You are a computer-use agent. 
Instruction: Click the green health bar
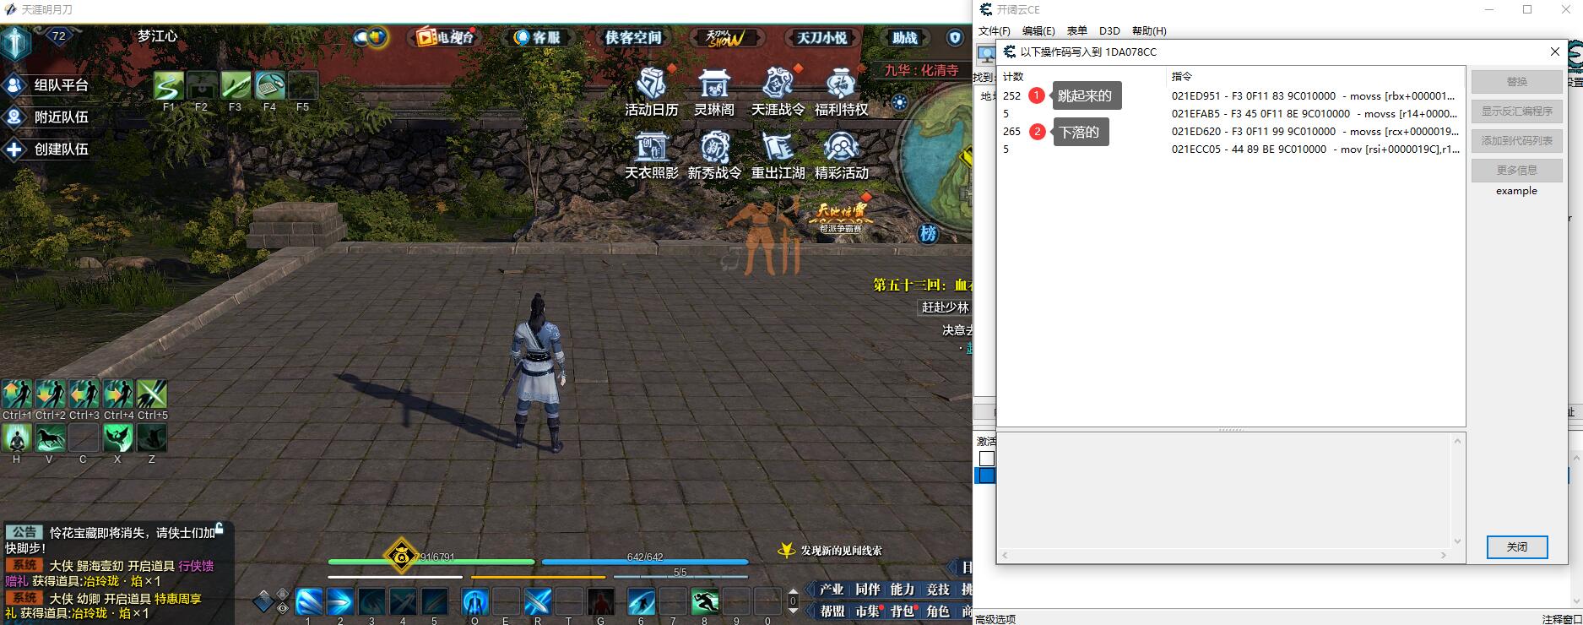click(x=431, y=562)
